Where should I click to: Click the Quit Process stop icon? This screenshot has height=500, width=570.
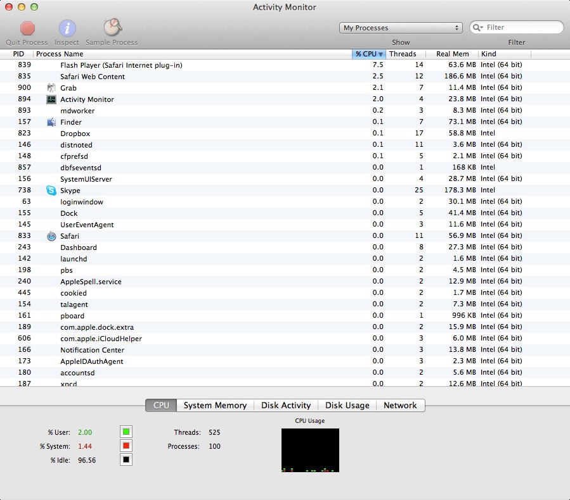[x=27, y=28]
